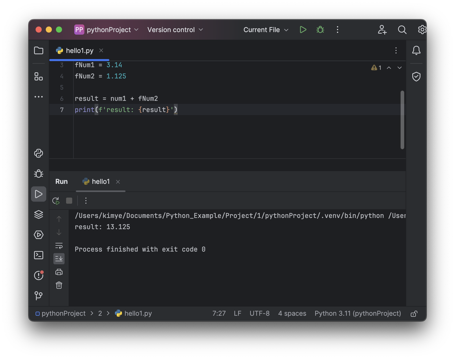
Task: Open the Services tool window
Action: click(x=39, y=235)
